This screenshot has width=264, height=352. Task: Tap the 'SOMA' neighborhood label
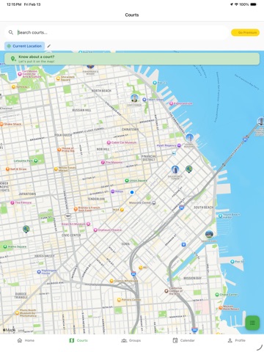tap(125, 244)
